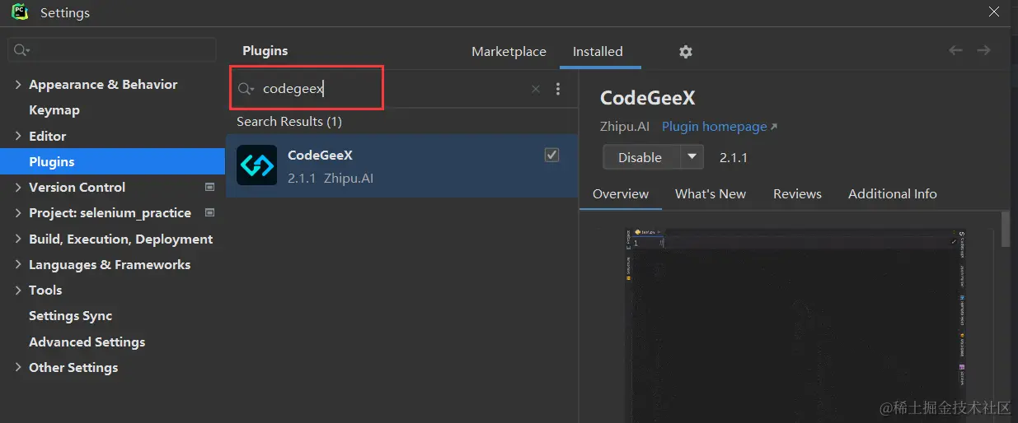Click the back navigation arrow
Screen dimensions: 1018x423
pos(955,51)
